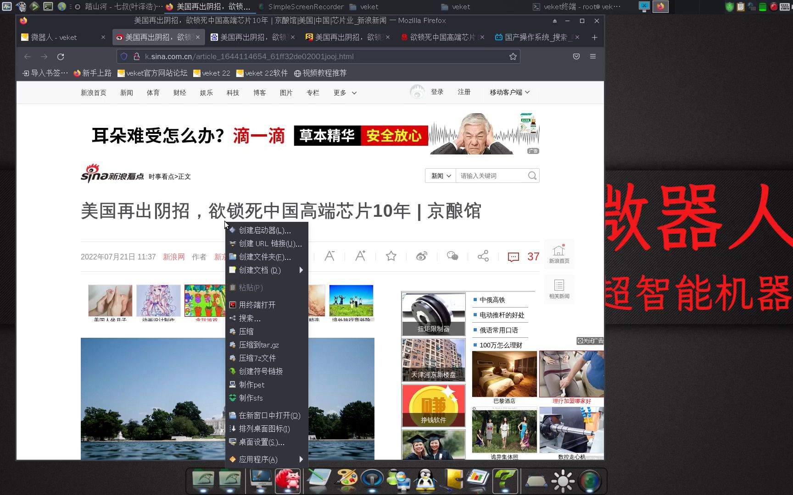
Task: Share the article via the Weibo icon
Action: point(422,256)
